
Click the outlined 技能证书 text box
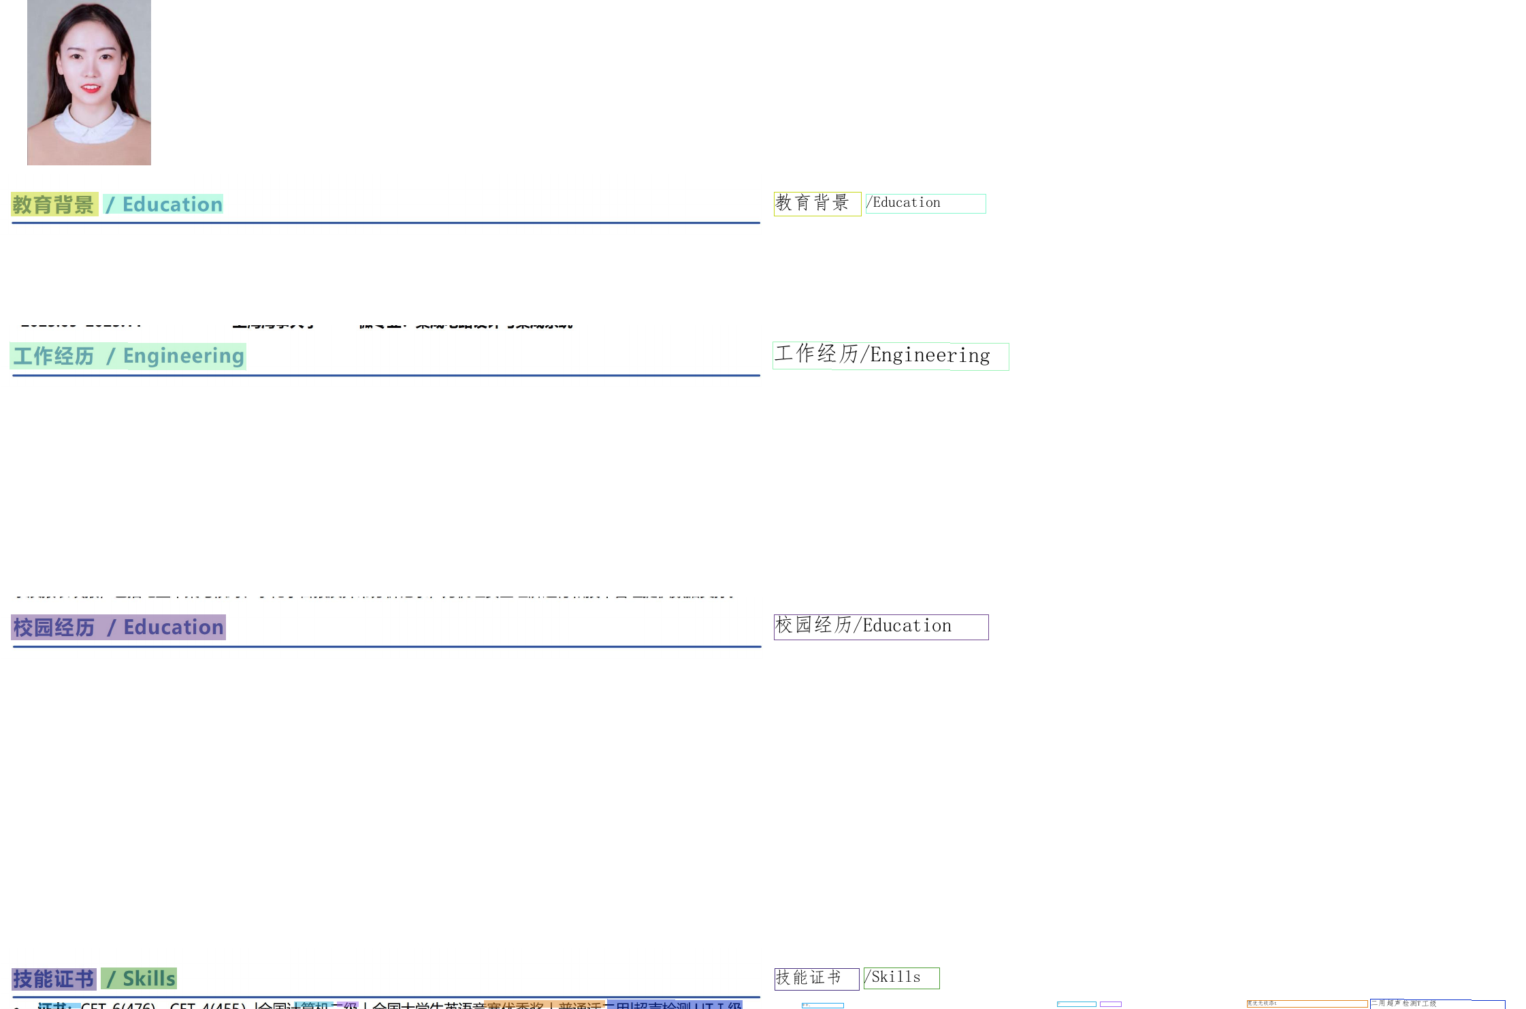click(816, 978)
